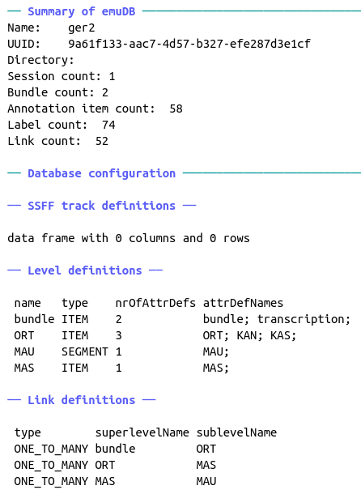Click ORT; KAN; KAS; attribute names
This screenshot has height=494, width=361.
pos(249,335)
